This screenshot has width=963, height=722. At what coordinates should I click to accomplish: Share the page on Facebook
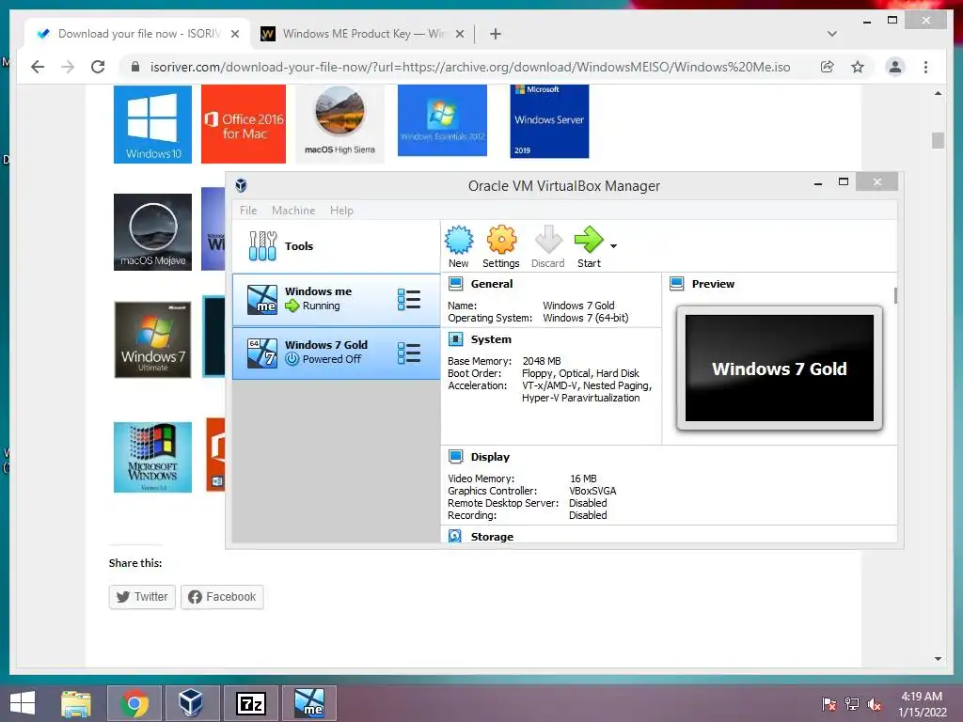click(x=222, y=597)
